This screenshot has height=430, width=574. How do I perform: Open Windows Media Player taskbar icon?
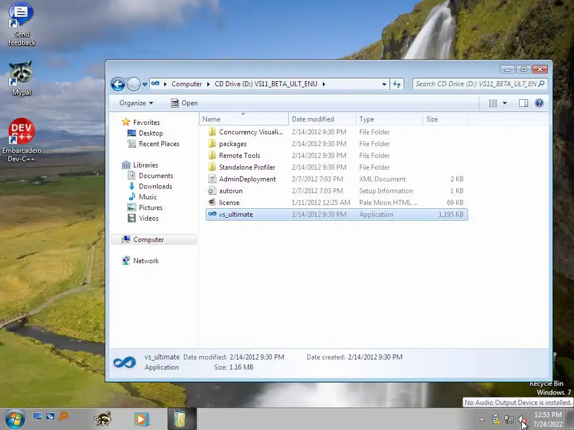(142, 419)
